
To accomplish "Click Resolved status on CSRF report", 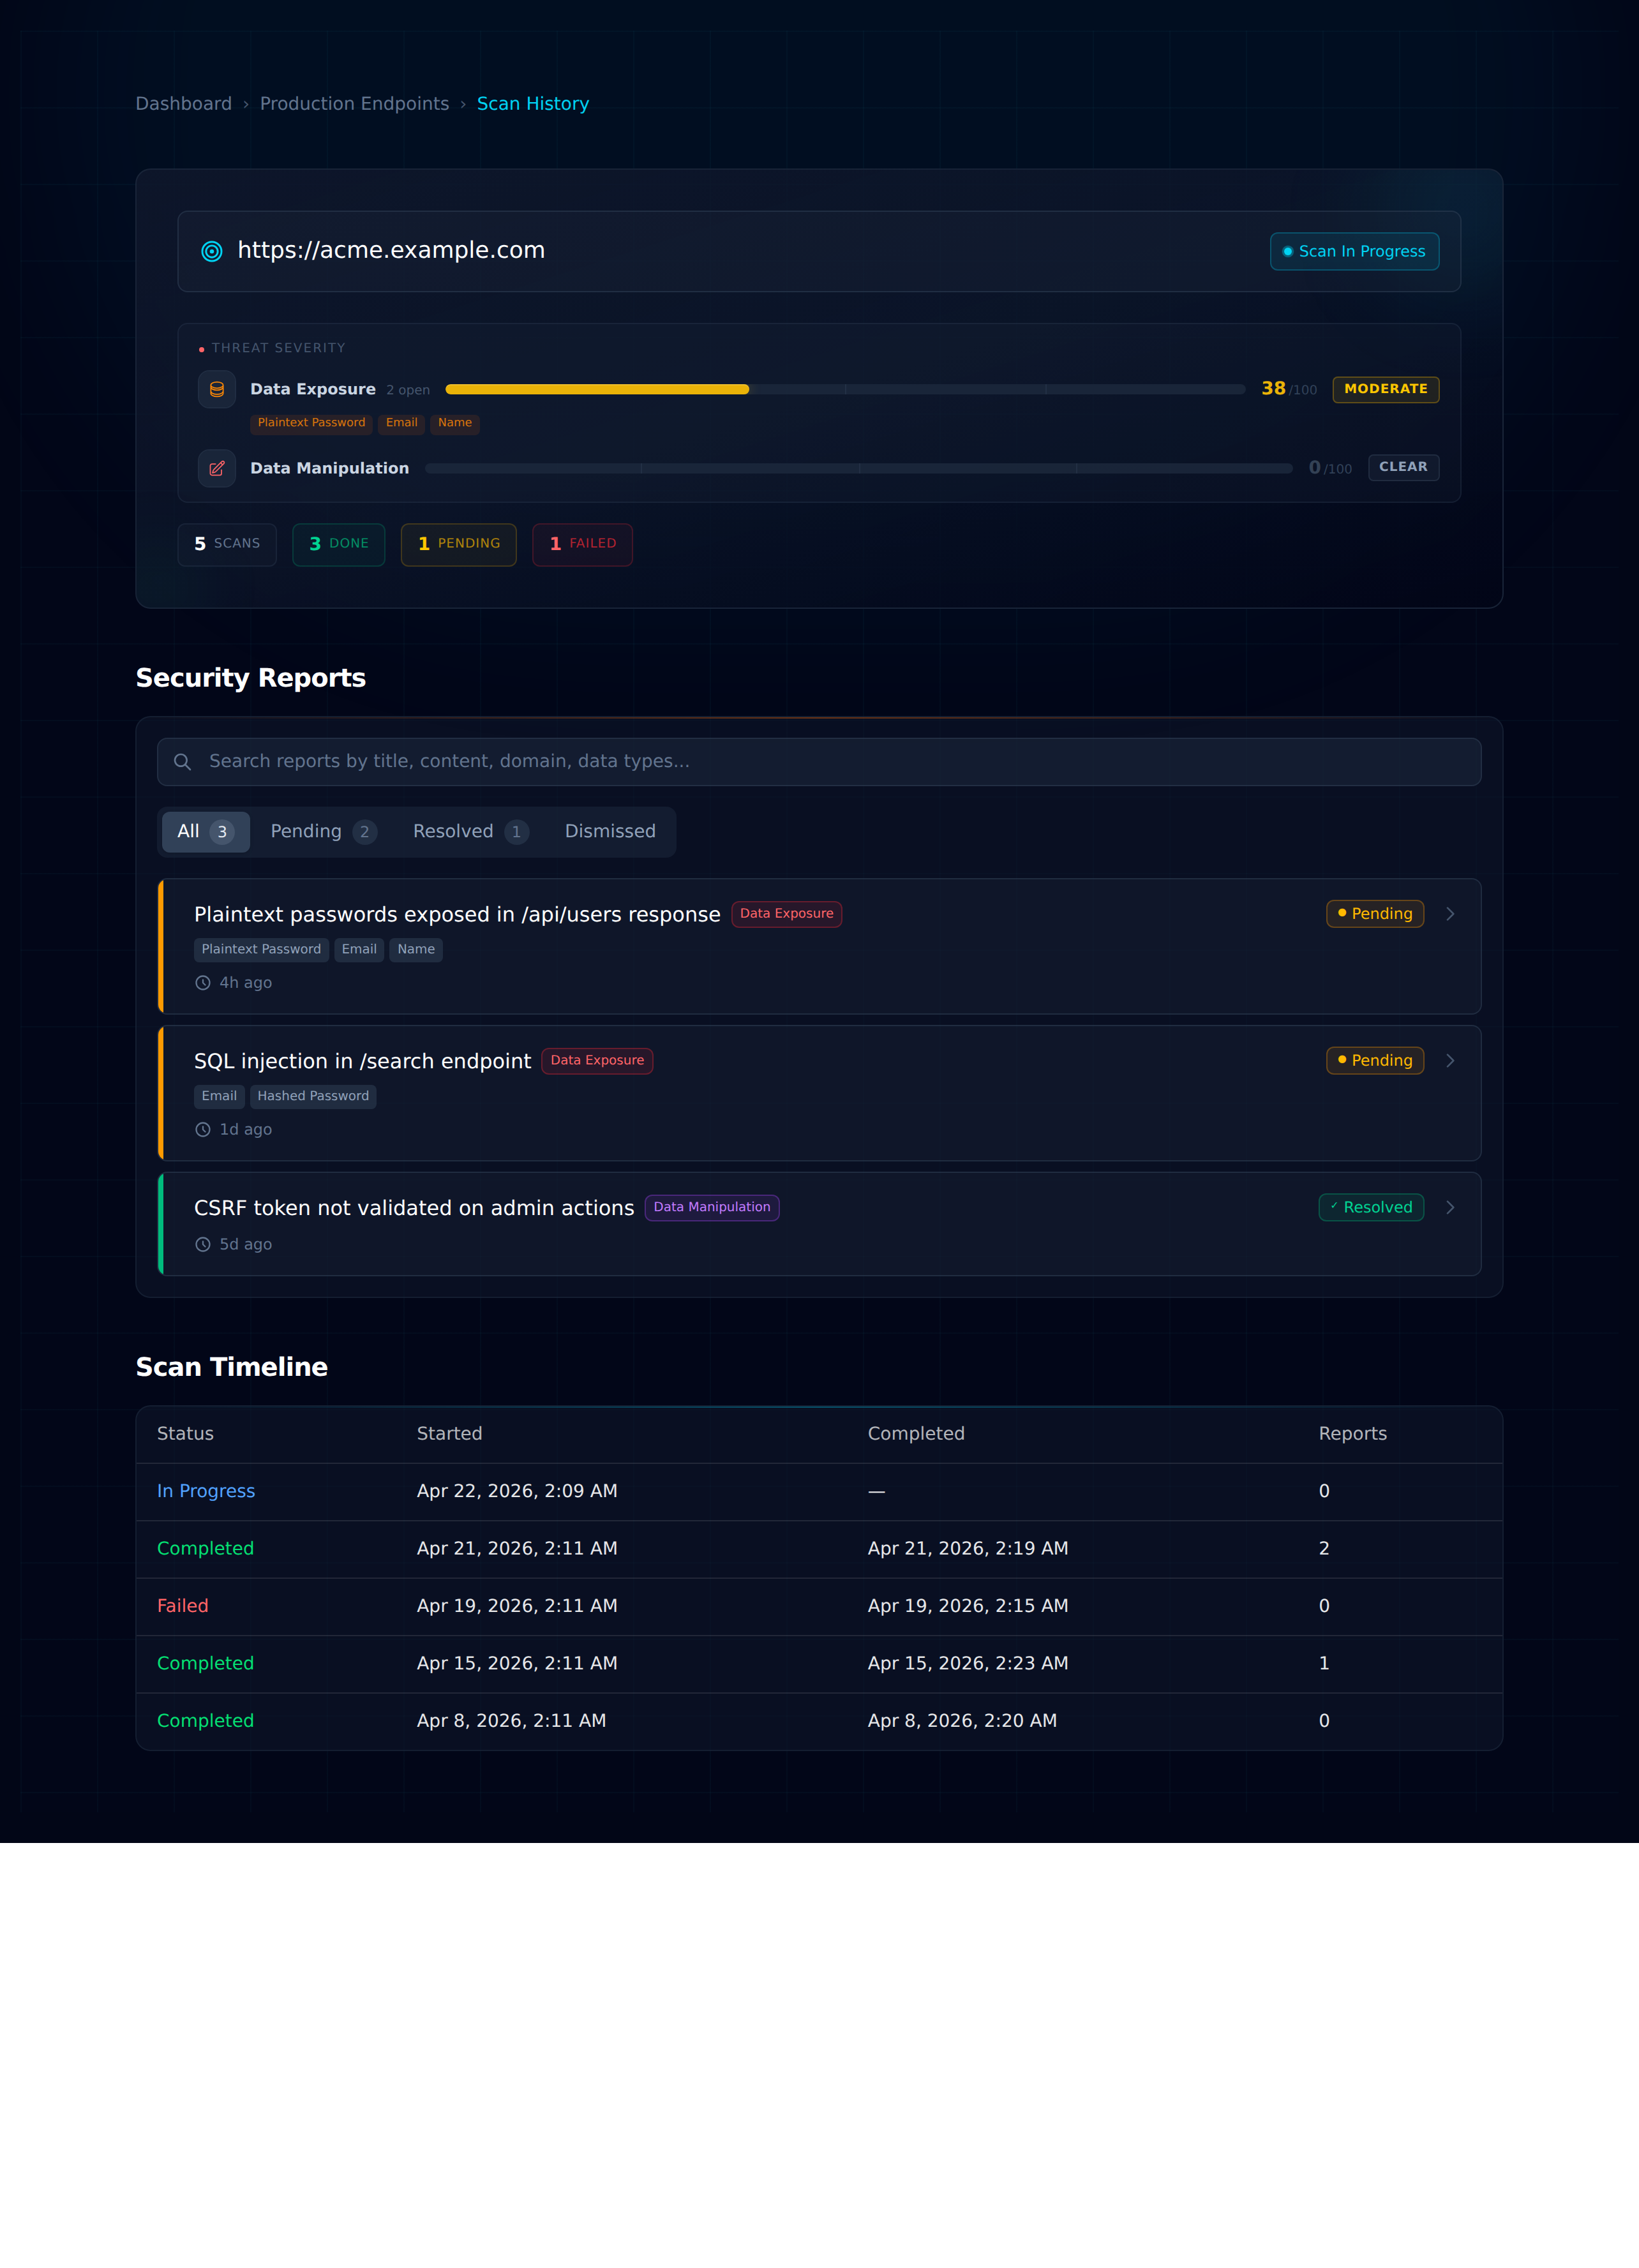I will click(x=1371, y=1208).
